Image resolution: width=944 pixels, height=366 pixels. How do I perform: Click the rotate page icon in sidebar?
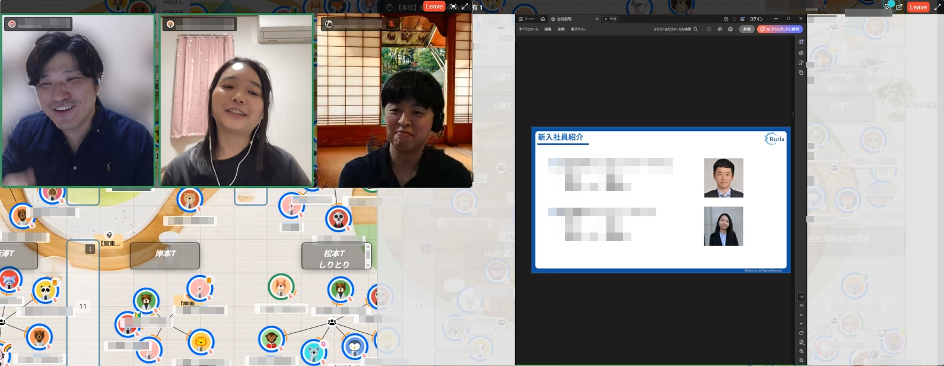coord(801,333)
